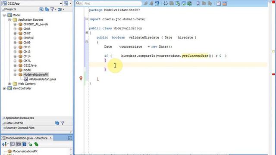This screenshot has height=155, width=276.
Task: Click the Data Controls refresh icon
Action: point(57,123)
